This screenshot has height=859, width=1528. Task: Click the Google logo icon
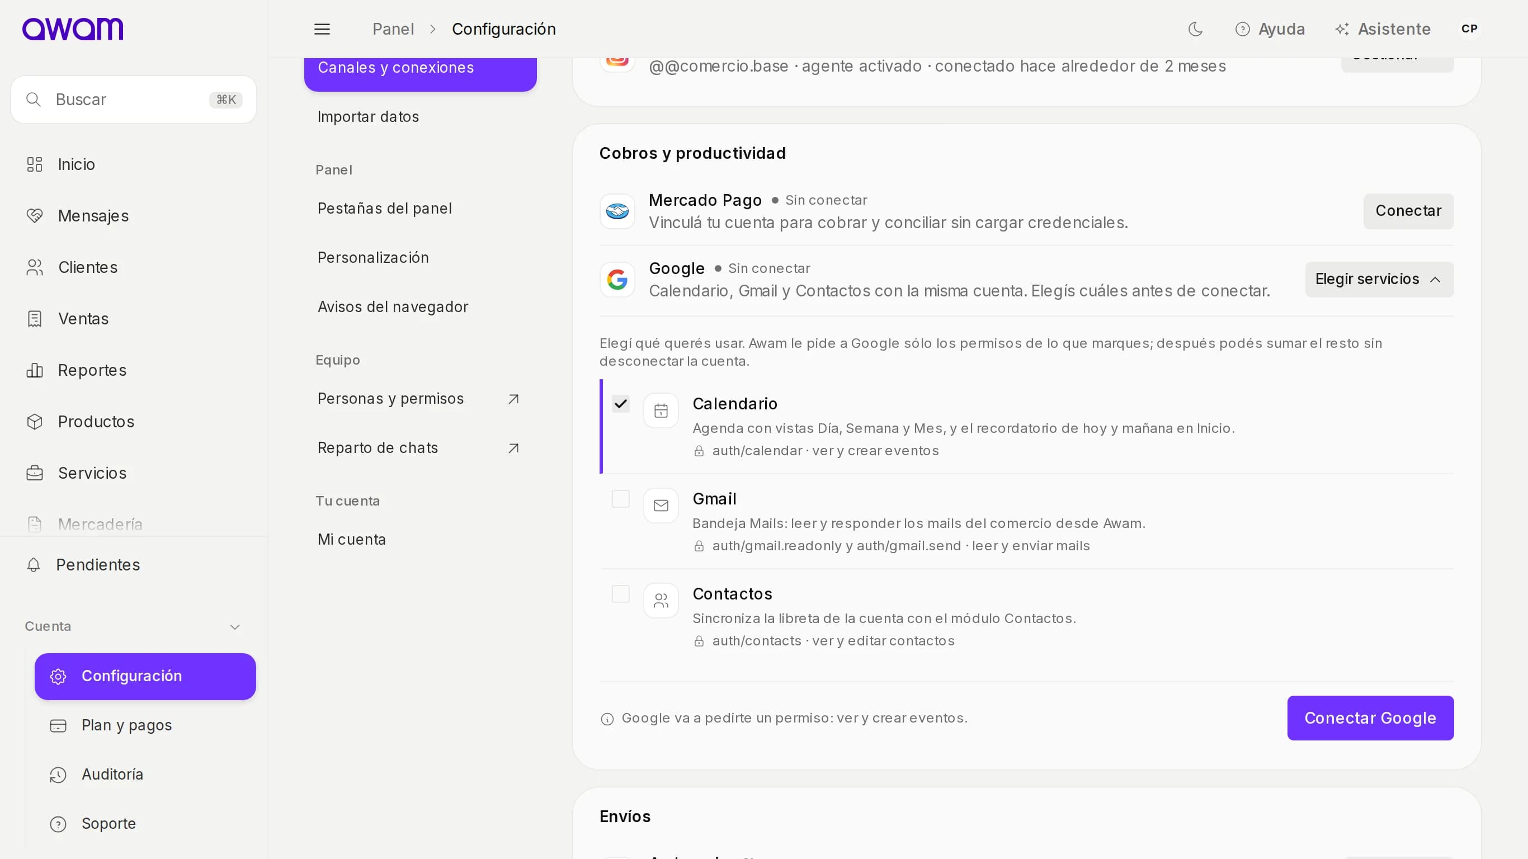pyautogui.click(x=617, y=280)
